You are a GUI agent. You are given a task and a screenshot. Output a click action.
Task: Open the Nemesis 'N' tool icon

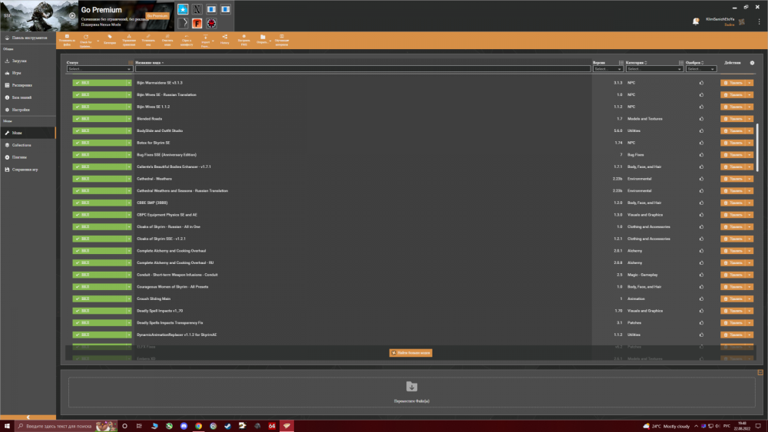(x=197, y=9)
